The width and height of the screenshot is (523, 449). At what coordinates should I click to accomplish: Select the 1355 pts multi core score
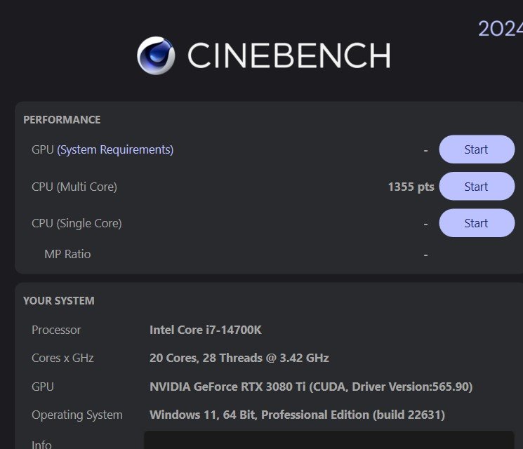pyautogui.click(x=411, y=187)
